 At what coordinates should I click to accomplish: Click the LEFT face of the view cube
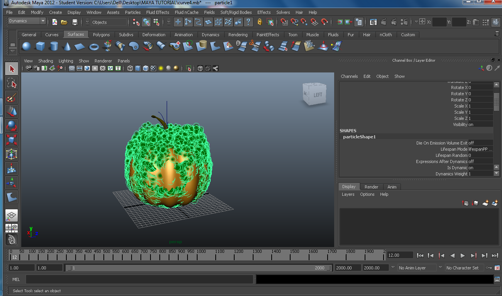tap(318, 95)
